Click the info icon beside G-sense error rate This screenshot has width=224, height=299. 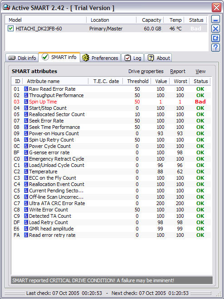26,152
